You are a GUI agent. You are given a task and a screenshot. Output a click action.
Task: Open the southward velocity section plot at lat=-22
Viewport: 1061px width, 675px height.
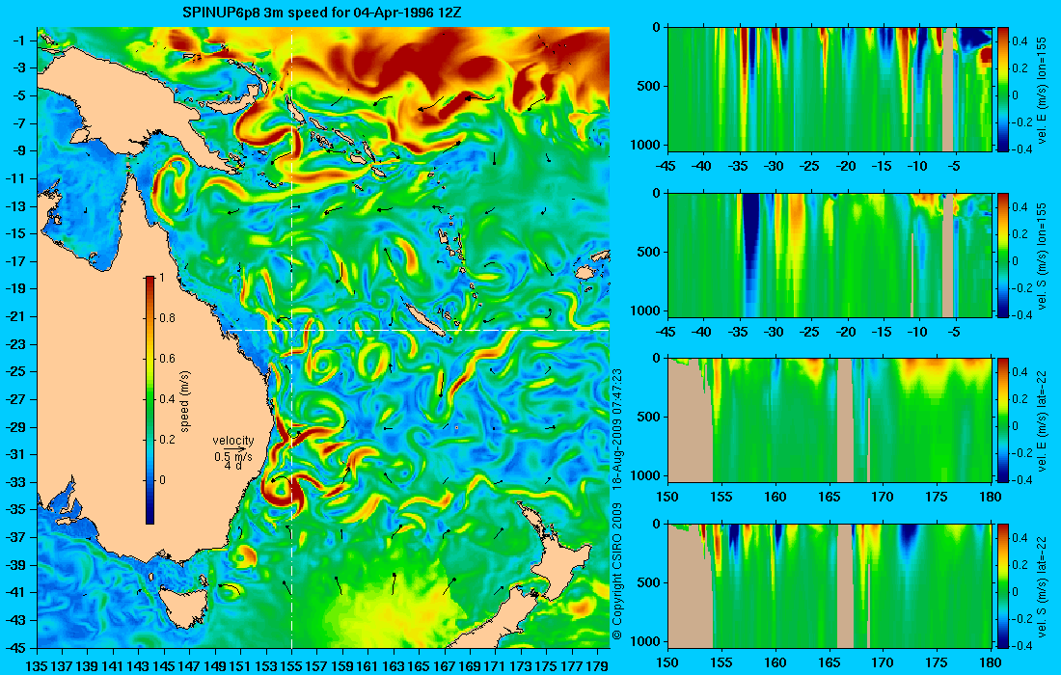point(830,585)
